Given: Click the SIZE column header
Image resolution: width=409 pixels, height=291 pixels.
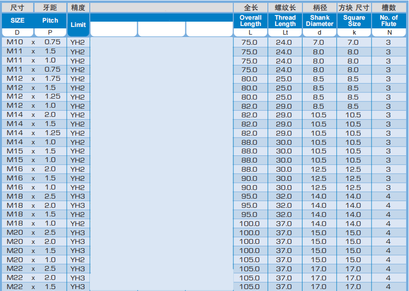Looking at the screenshot, I should coord(17,21).
